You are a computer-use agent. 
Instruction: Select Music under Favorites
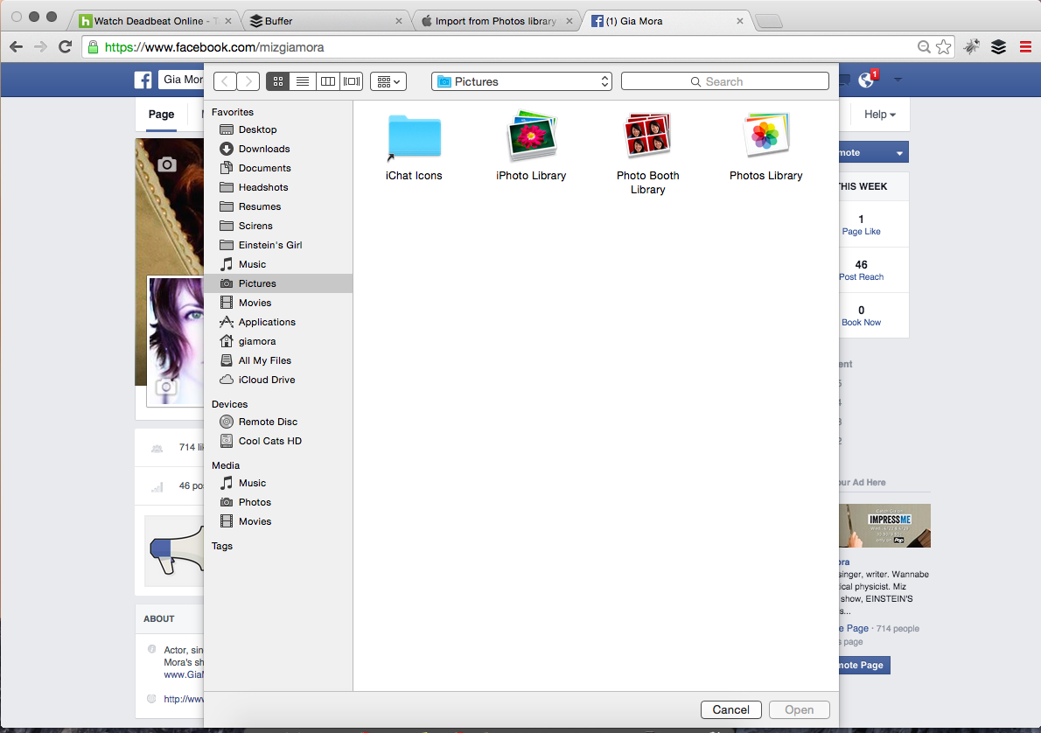pyautogui.click(x=279, y=264)
